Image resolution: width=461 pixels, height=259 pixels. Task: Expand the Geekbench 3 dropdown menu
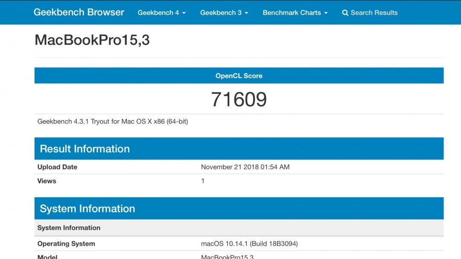click(x=224, y=13)
